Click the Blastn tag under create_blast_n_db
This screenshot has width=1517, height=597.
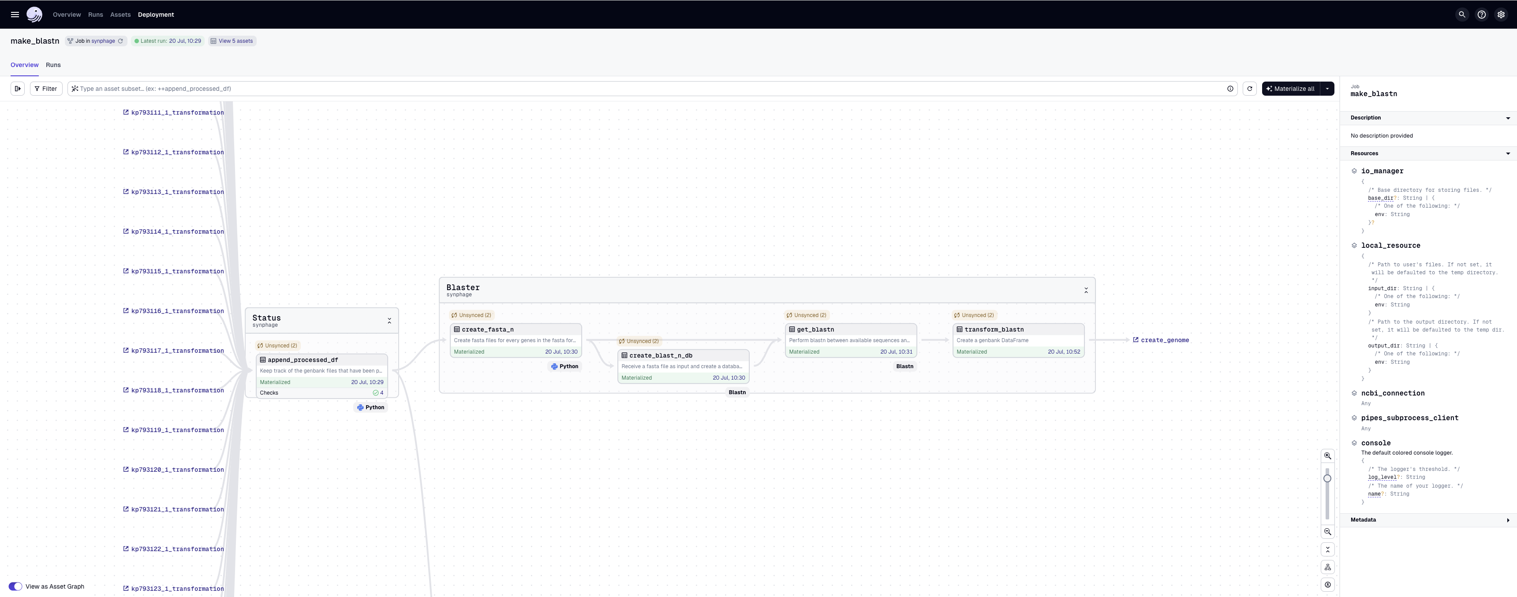(737, 392)
